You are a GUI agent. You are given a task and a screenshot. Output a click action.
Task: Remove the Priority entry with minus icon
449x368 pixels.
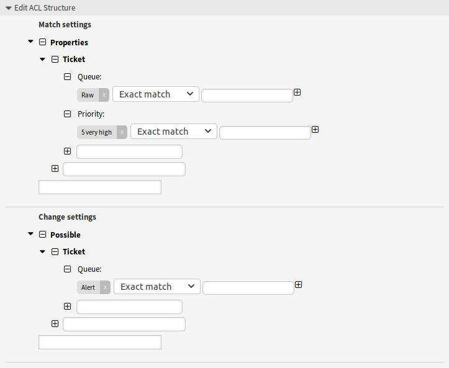point(67,114)
